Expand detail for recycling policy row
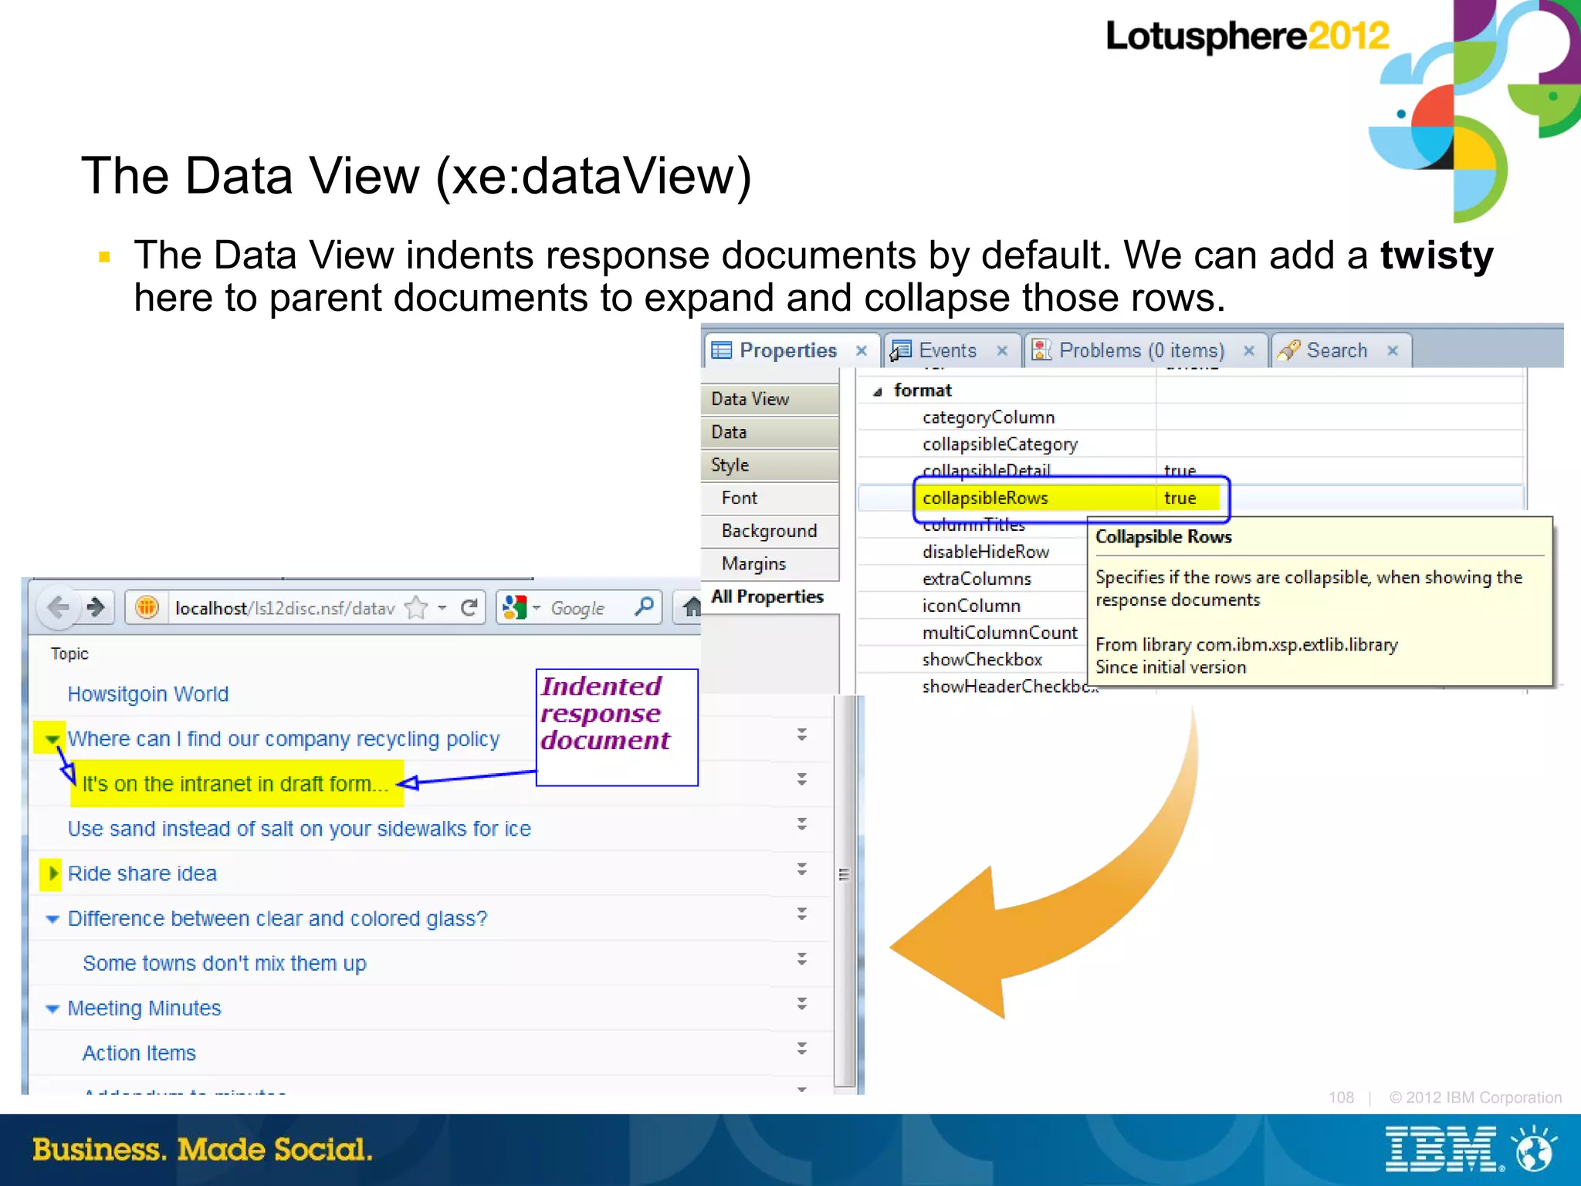Screen dimensions: 1581x1186 [802, 734]
